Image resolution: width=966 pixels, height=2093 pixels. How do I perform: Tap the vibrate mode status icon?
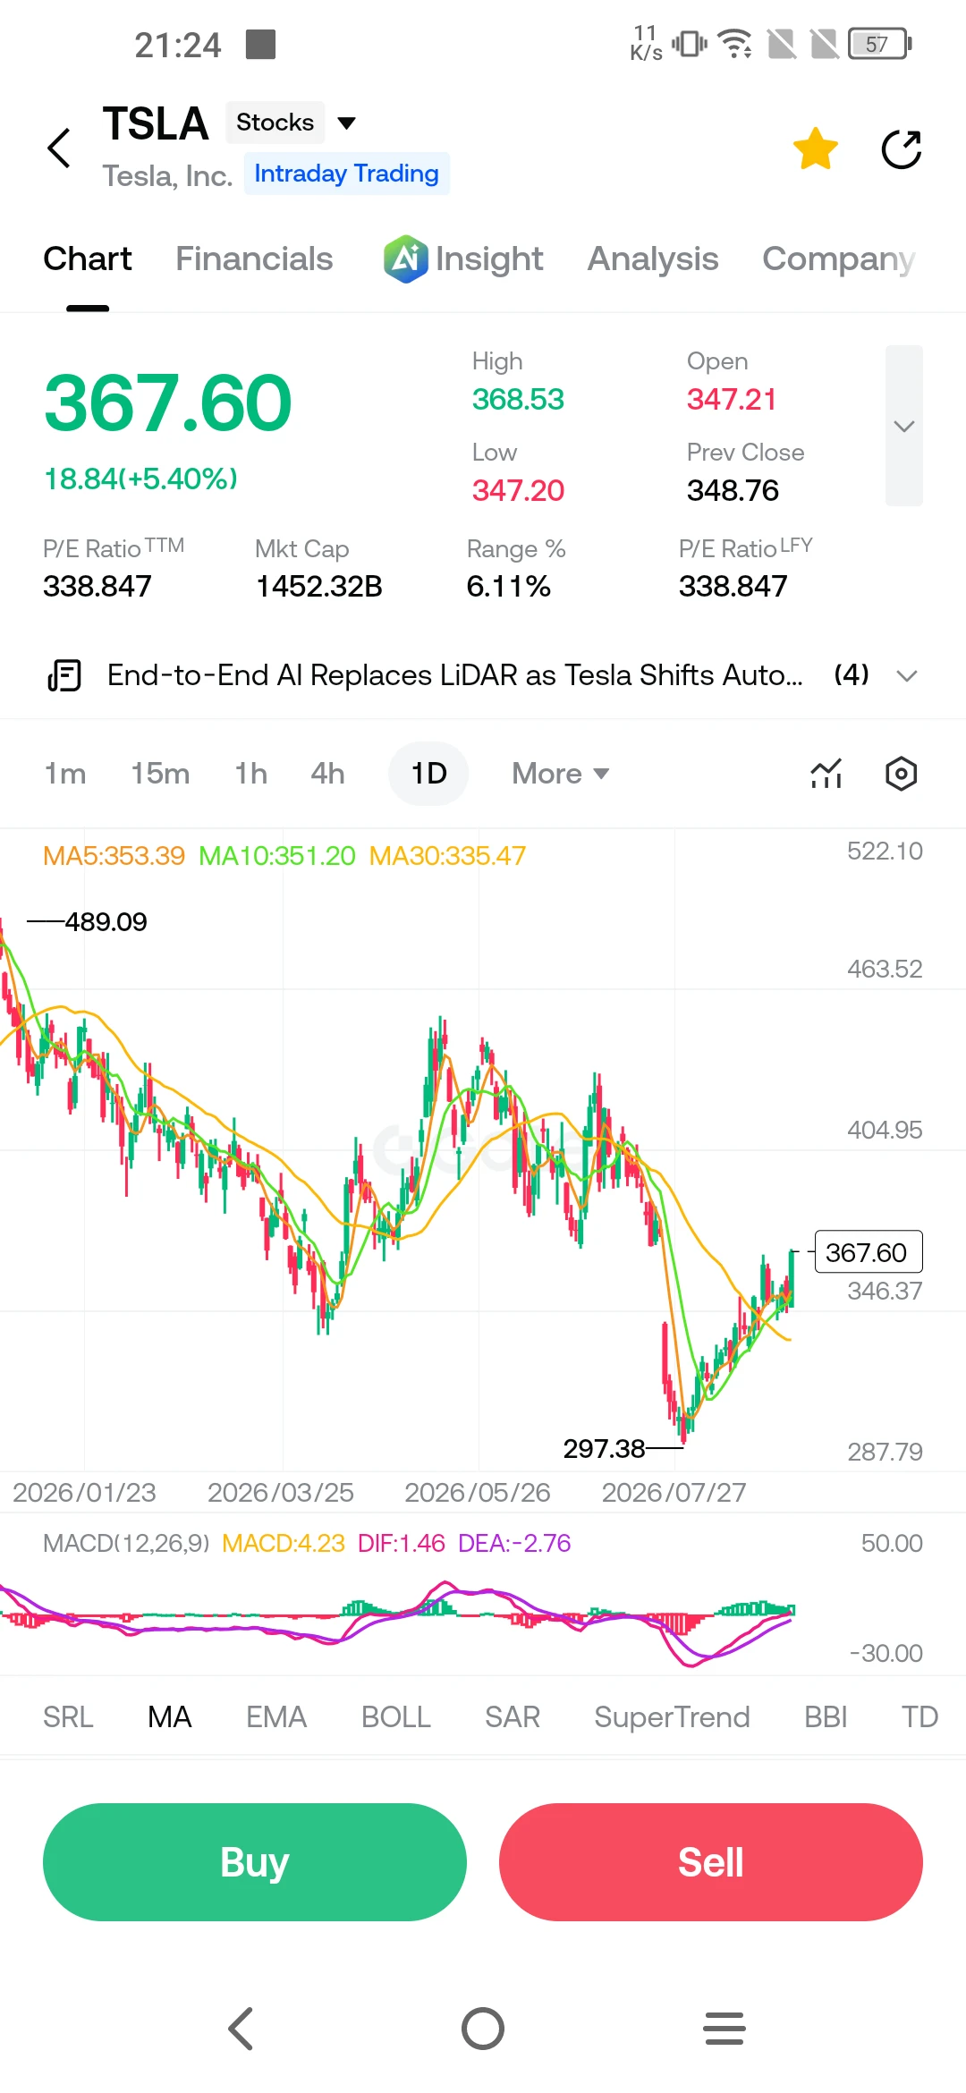point(689,44)
